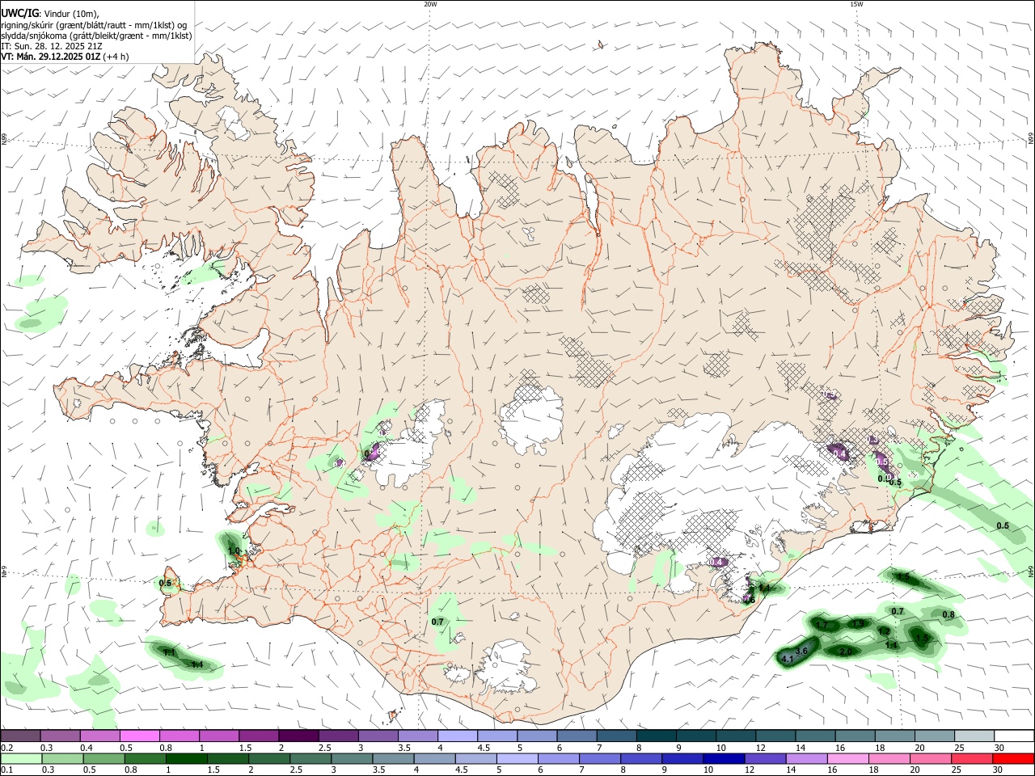This screenshot has height=776, width=1035.
Task: Click the pale green swatch between 0.1 and 0.3 on the lower scale
Action: [20, 758]
